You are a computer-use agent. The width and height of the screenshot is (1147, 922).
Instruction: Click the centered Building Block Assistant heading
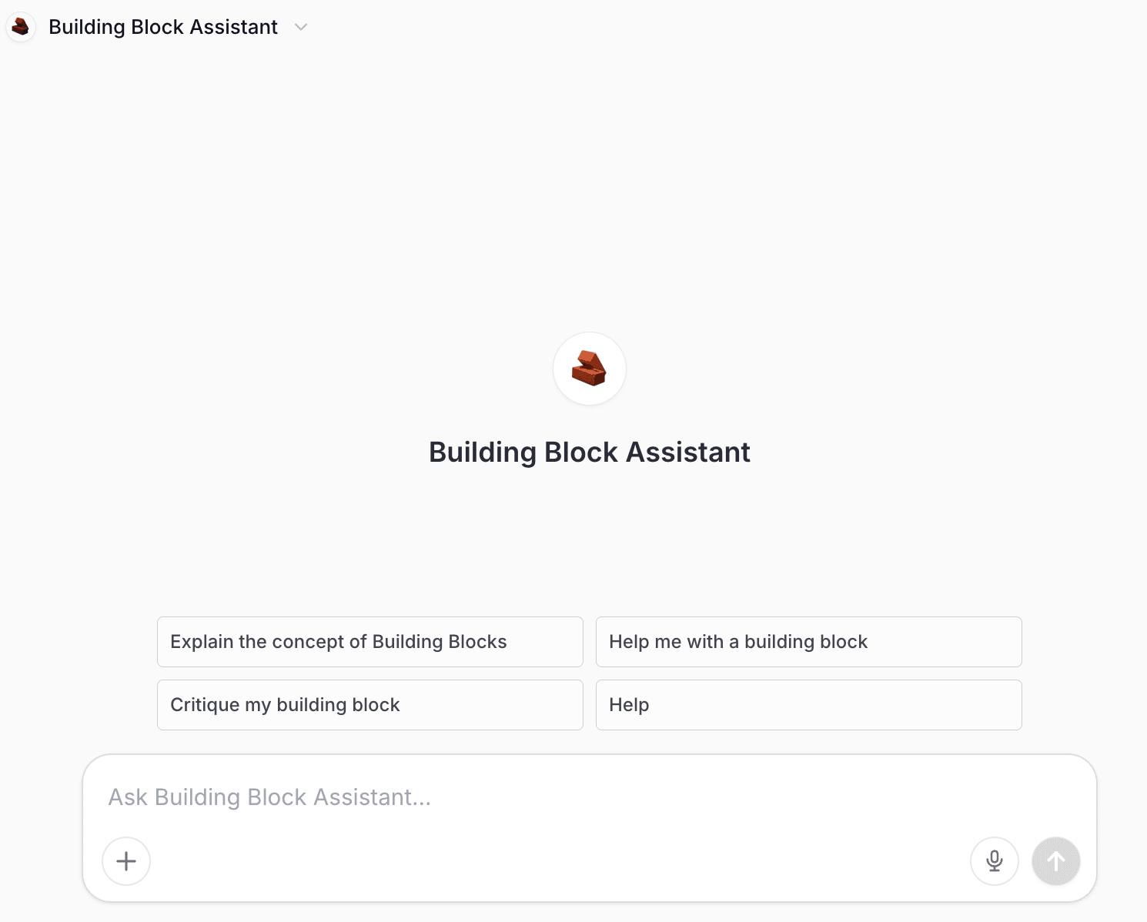coord(590,452)
